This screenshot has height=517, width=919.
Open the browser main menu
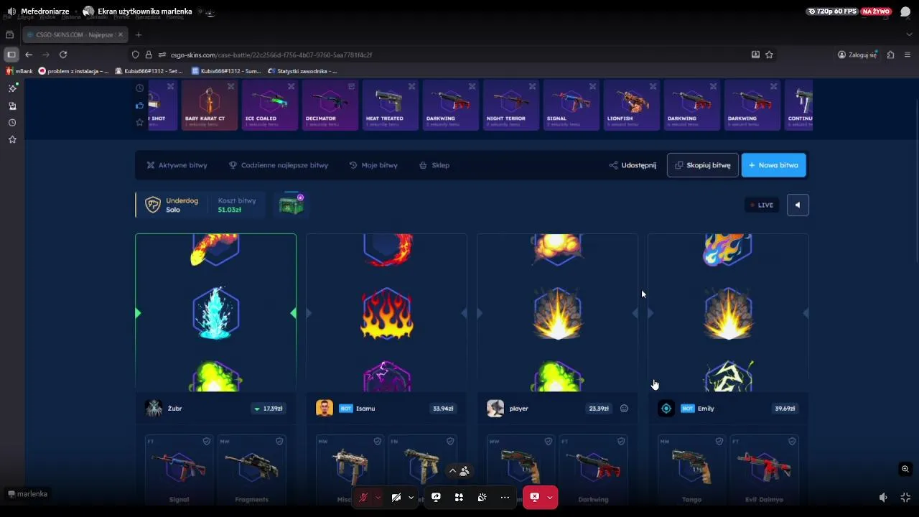[x=908, y=55]
